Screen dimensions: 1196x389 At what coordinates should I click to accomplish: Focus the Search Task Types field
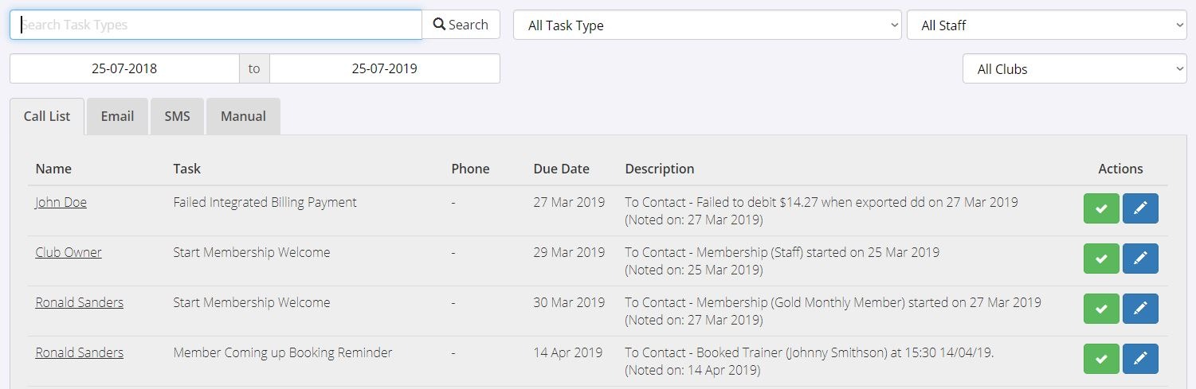[215, 25]
